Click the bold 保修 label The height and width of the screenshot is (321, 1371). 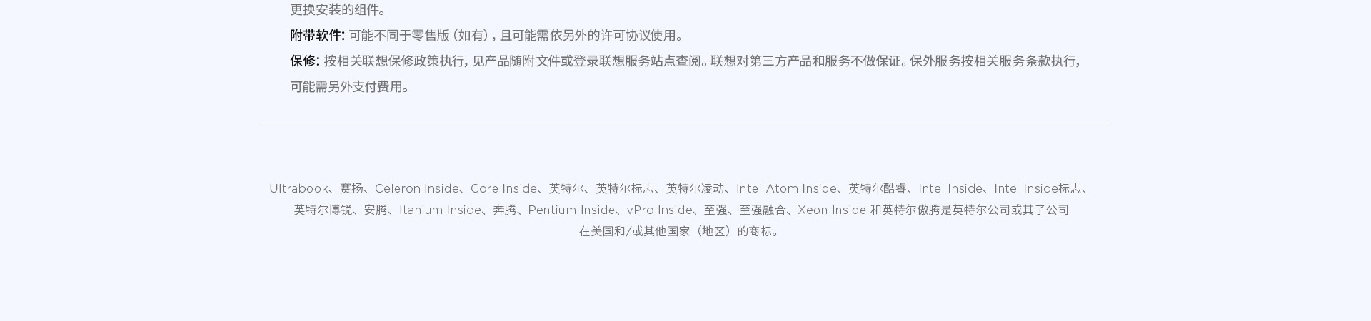pos(305,61)
